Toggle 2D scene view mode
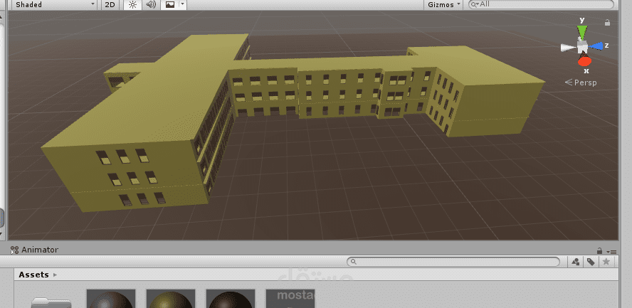 tap(110, 4)
